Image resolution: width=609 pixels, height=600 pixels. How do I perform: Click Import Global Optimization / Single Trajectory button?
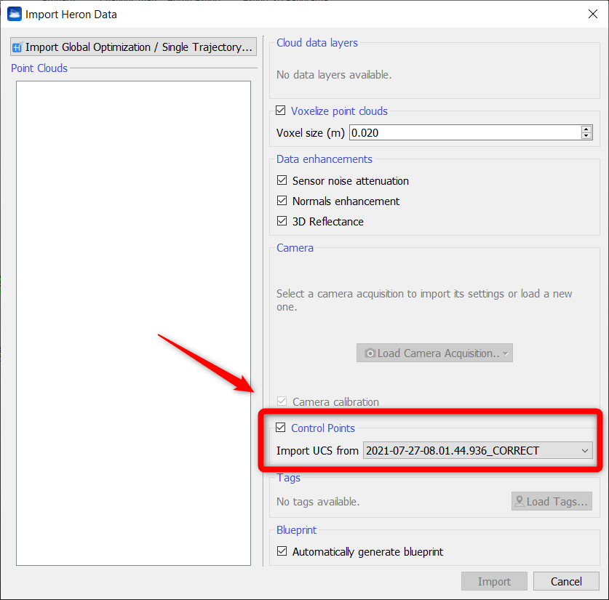[133, 47]
